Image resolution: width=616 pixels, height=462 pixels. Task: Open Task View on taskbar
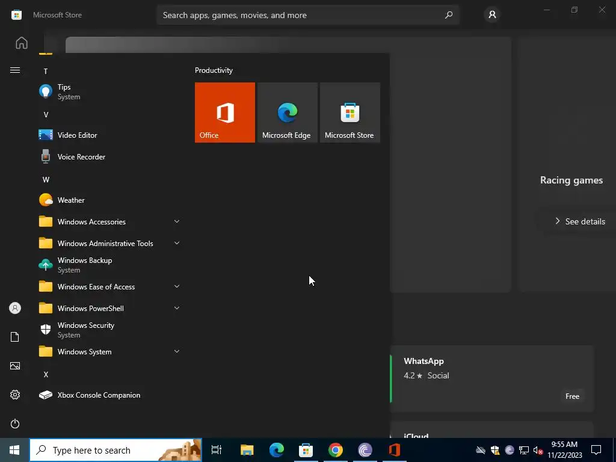click(217, 450)
